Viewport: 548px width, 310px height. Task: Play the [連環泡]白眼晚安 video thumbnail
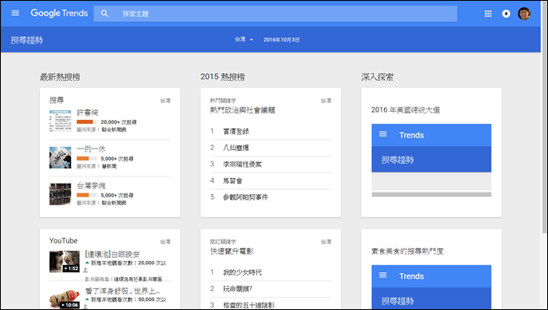pyautogui.click(x=64, y=262)
